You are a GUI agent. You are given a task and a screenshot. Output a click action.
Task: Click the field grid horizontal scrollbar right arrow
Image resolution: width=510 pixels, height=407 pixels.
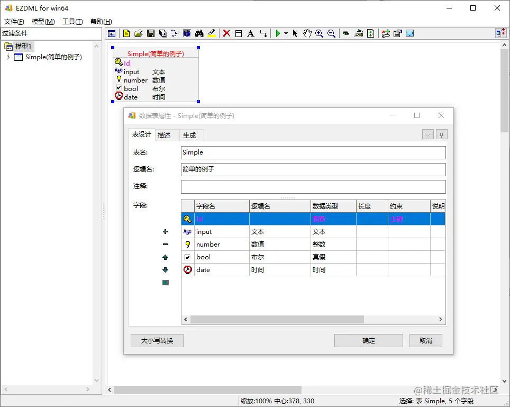440,320
